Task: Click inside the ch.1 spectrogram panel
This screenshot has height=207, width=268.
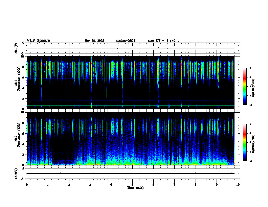Action: 130,83
